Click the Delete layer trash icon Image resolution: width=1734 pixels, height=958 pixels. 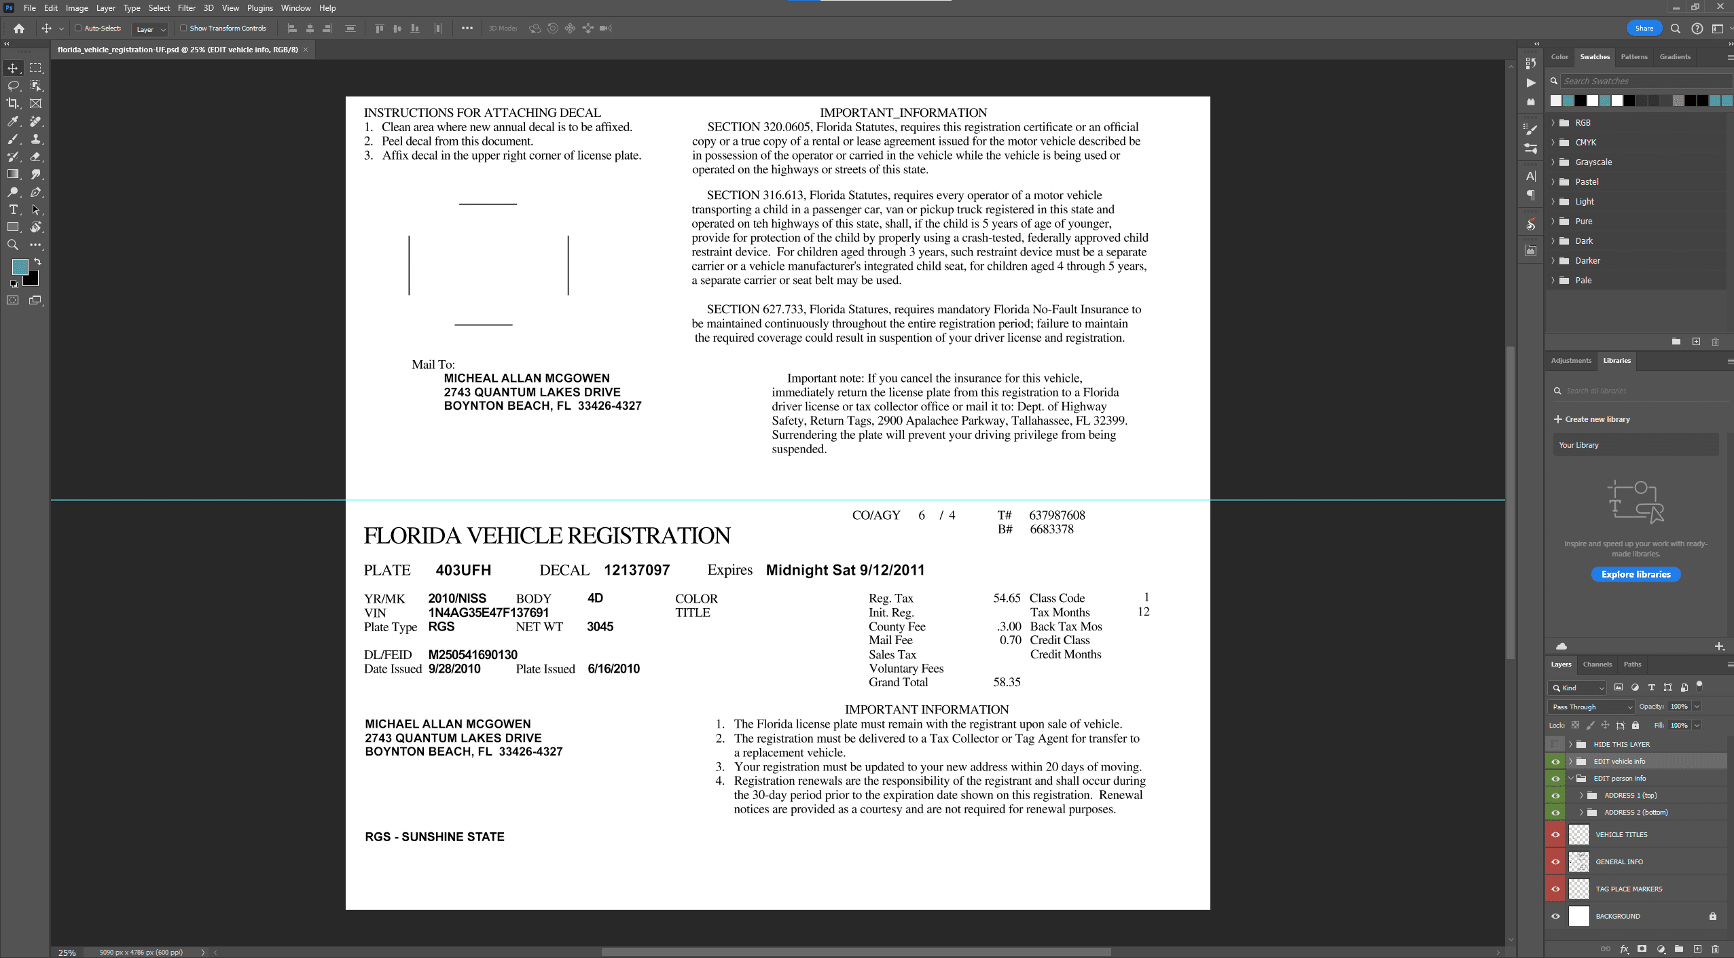point(1715,949)
